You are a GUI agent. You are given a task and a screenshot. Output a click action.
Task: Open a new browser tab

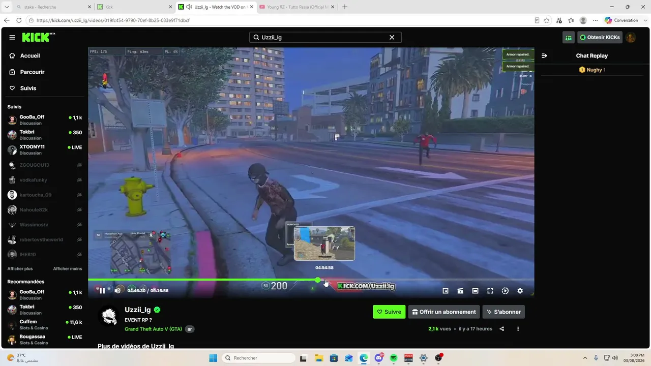point(345,7)
